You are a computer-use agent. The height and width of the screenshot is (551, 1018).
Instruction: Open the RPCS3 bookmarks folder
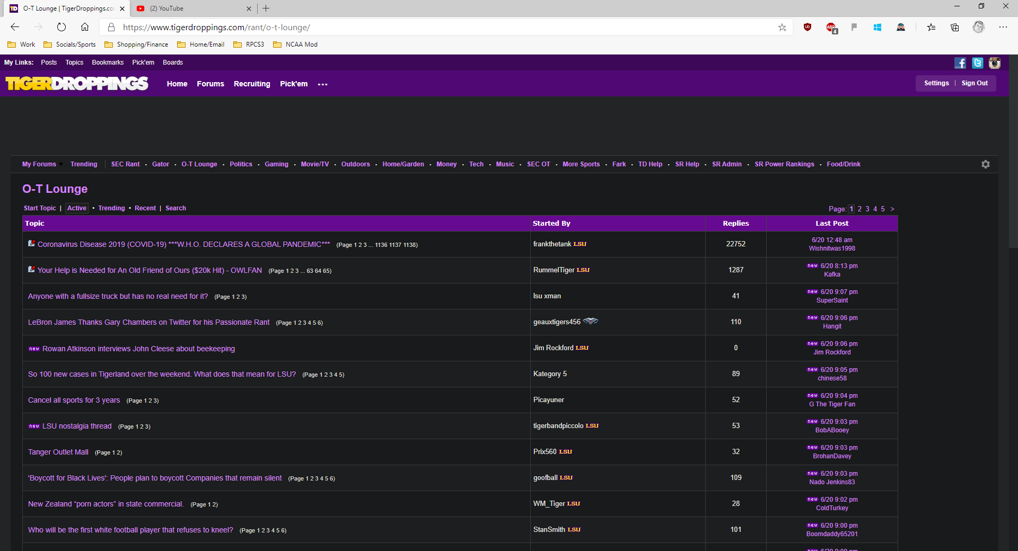coord(249,45)
